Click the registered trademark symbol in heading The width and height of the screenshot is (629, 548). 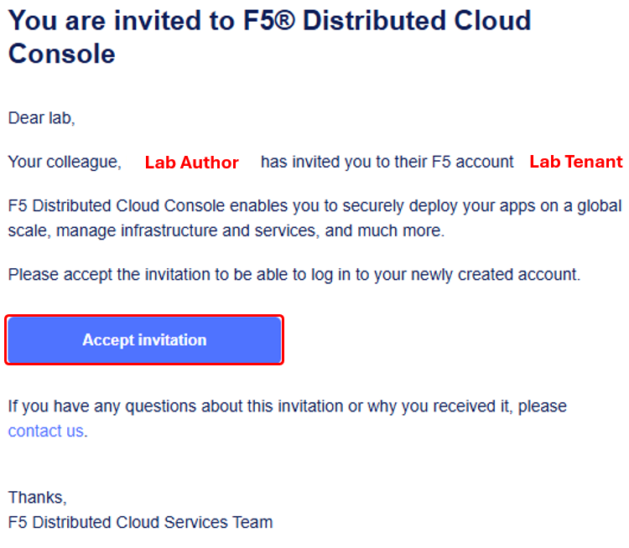coord(285,19)
